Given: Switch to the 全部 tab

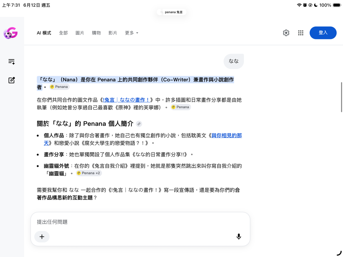Looking at the screenshot, I should 63,33.
